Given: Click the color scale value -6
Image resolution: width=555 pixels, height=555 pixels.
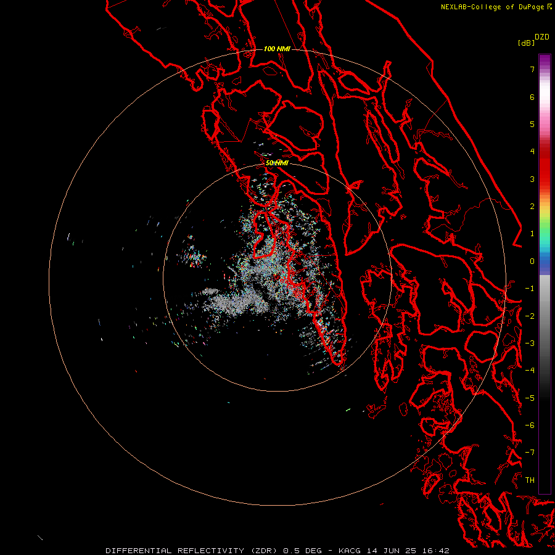Looking at the screenshot, I should point(530,425).
